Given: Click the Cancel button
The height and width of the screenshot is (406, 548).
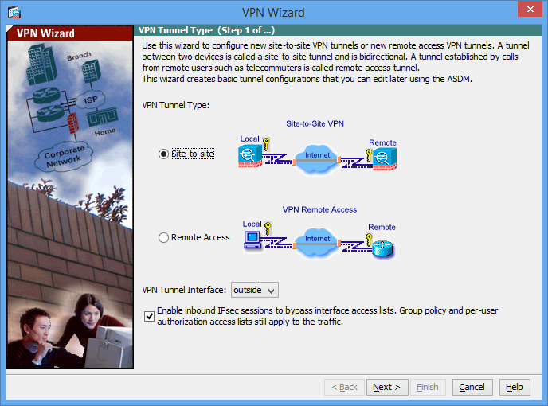Looking at the screenshot, I should click(472, 387).
